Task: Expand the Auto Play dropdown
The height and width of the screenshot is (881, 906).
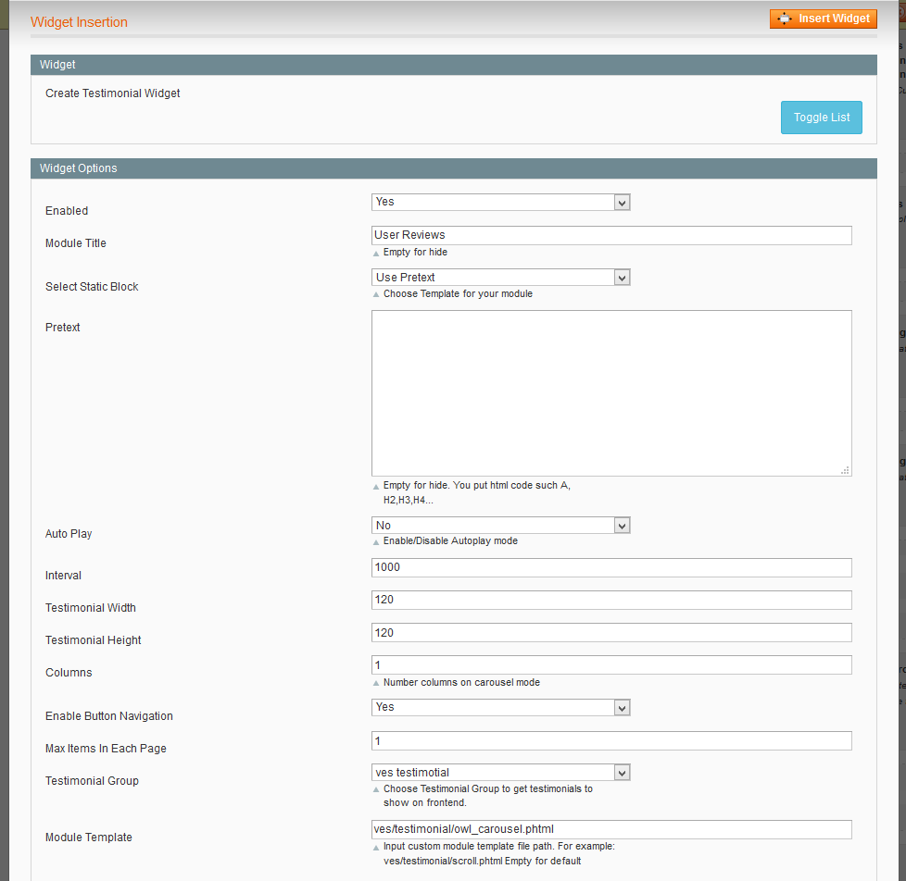Action: [500, 526]
